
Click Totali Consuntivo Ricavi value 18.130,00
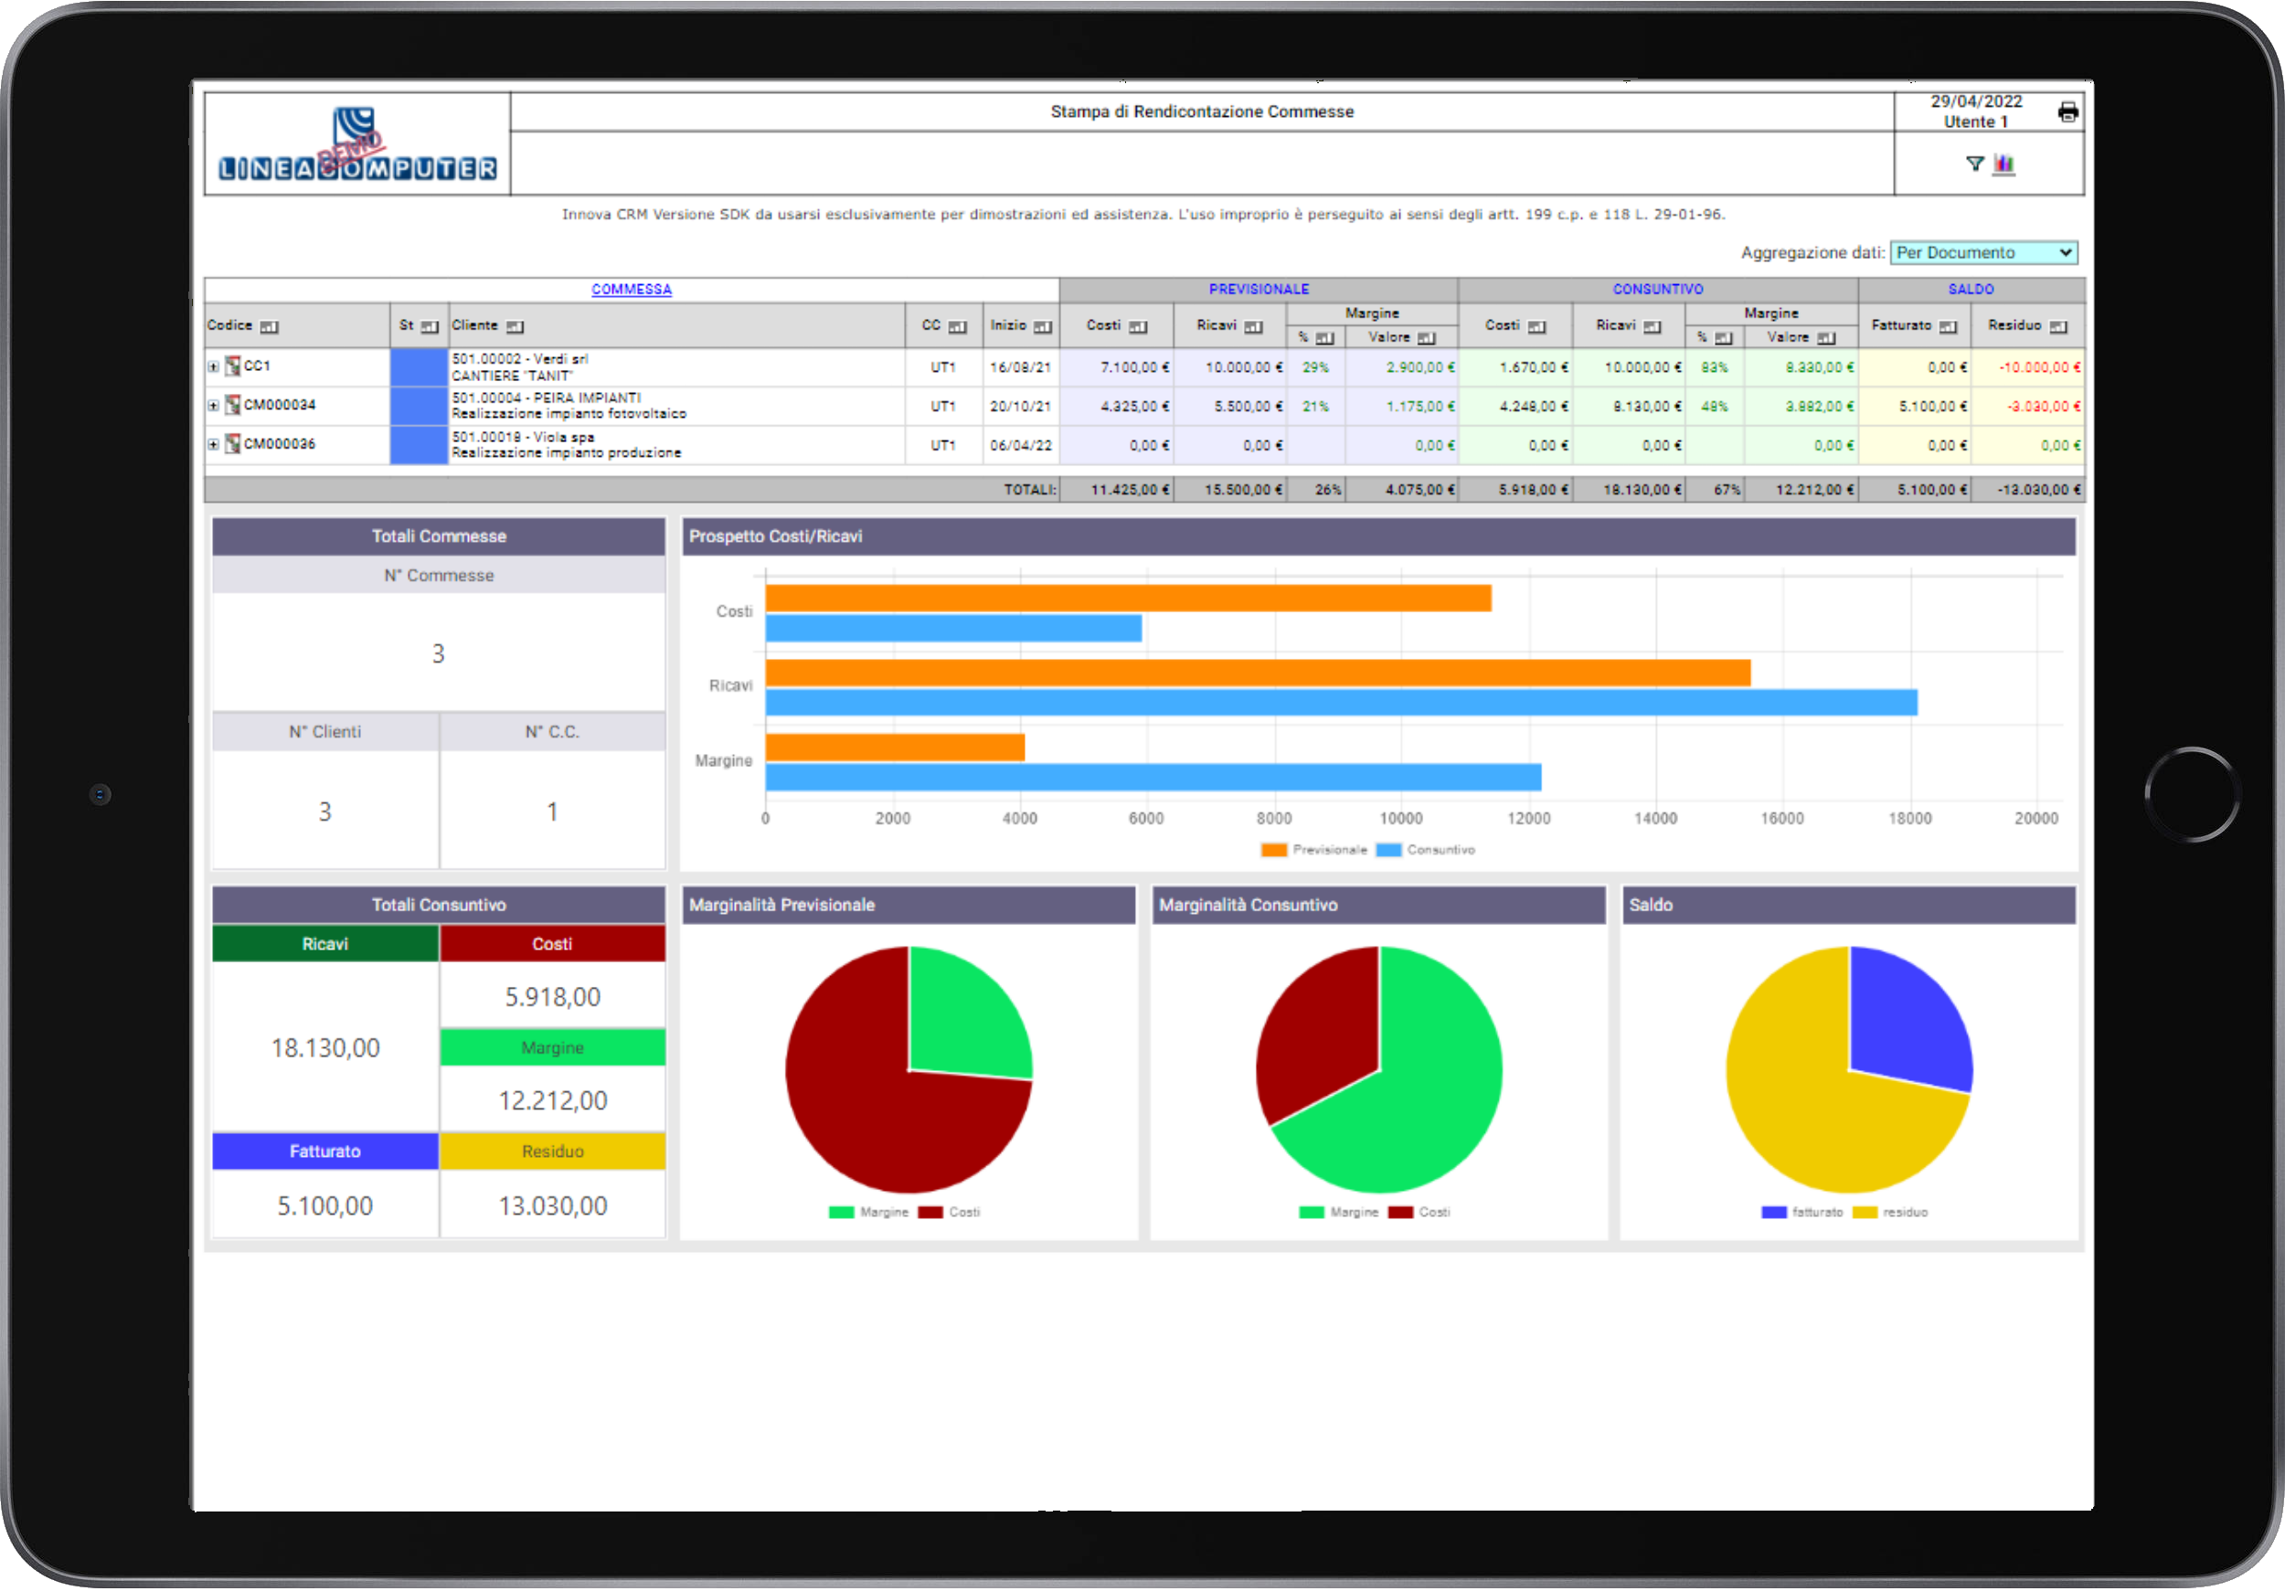(x=325, y=1048)
